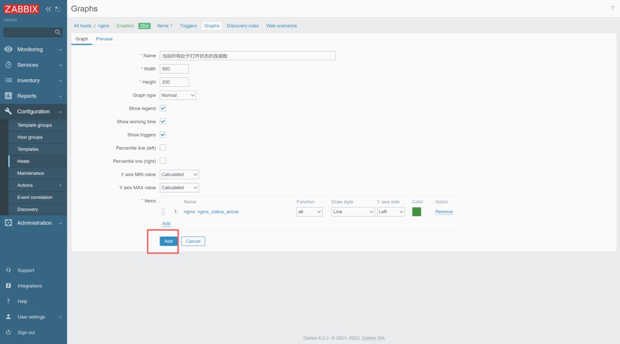Click the Administration gear icon

coord(8,223)
